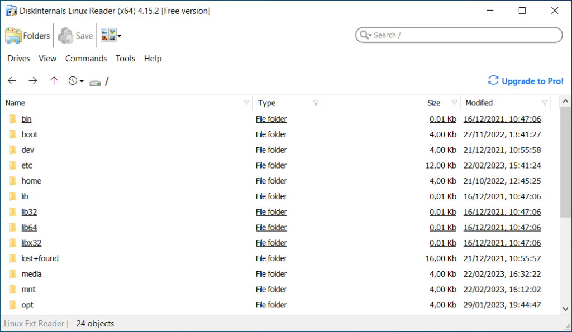Screen dimensions: 572x332
Task: Click the boot folder name
Action: pos(30,134)
